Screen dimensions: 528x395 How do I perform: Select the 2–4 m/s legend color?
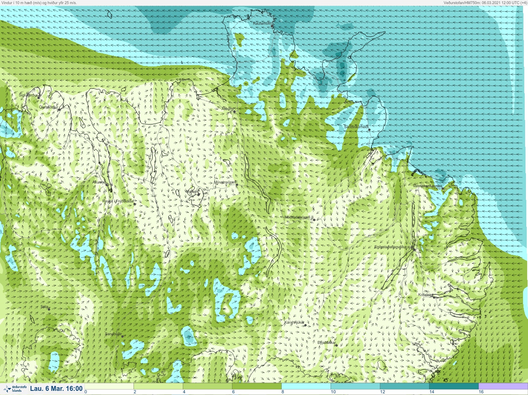coord(158,386)
